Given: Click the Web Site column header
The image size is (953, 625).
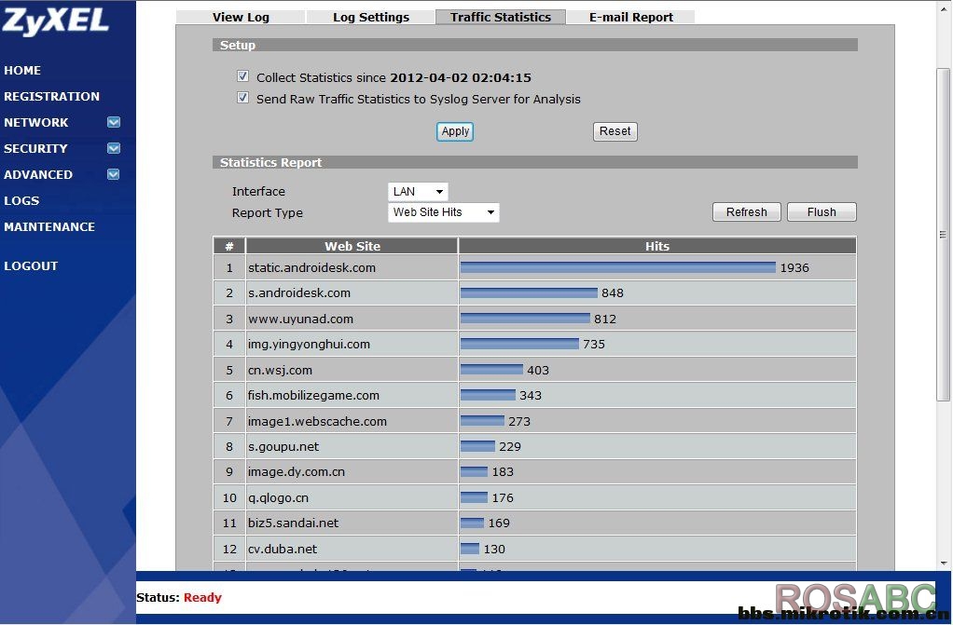Looking at the screenshot, I should coord(352,246).
